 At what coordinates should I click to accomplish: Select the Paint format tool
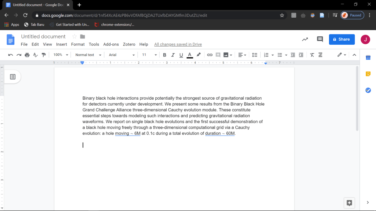pos(44,55)
